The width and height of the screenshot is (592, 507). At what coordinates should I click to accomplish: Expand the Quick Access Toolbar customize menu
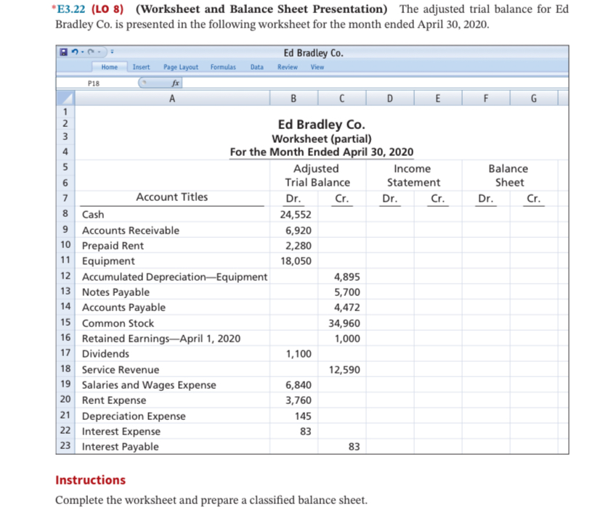(112, 51)
